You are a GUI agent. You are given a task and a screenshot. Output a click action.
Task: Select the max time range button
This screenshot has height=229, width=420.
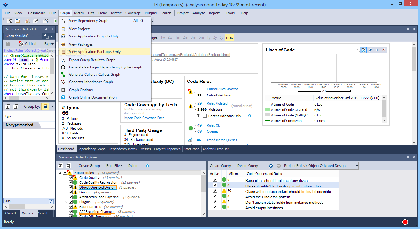pos(229,37)
